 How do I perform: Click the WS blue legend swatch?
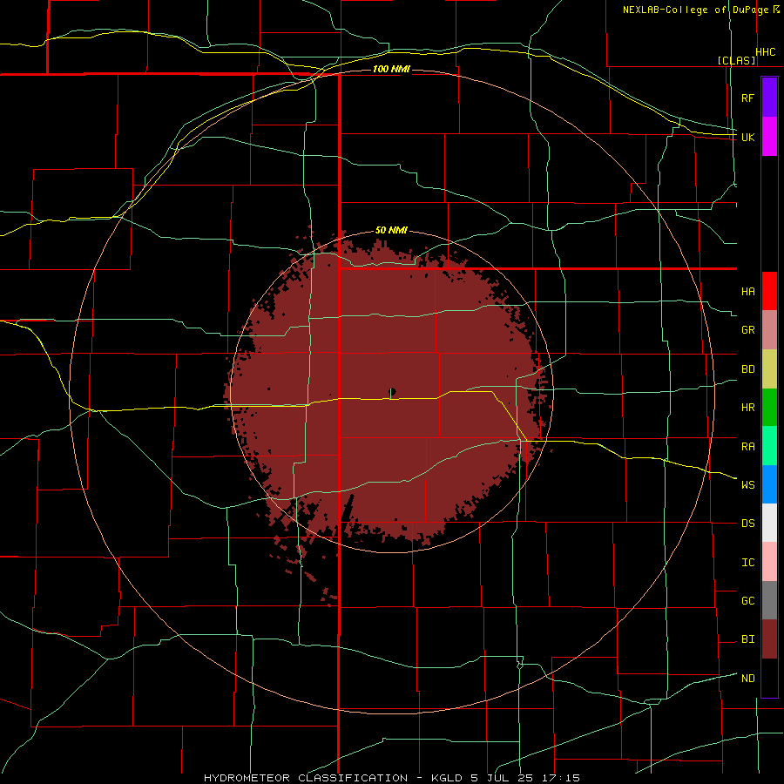pos(769,484)
